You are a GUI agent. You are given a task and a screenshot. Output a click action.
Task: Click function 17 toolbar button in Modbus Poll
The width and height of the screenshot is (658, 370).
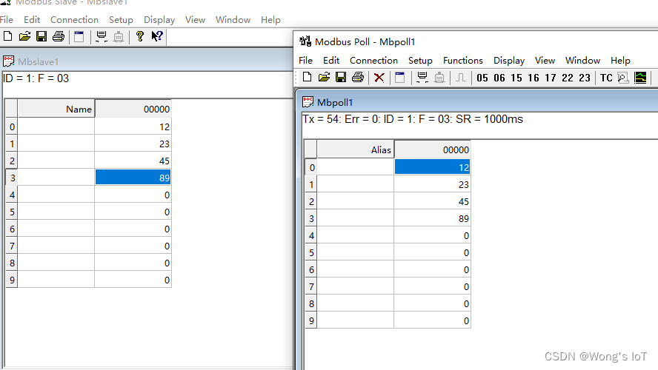[x=551, y=78]
